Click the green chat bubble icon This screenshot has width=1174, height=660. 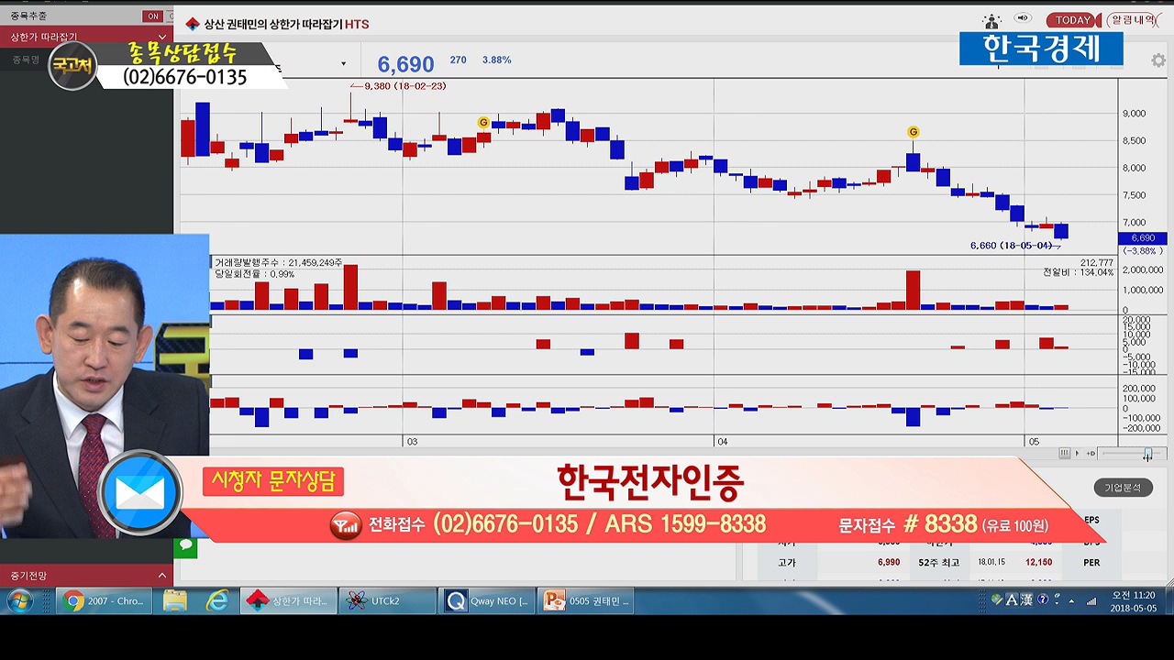click(185, 545)
